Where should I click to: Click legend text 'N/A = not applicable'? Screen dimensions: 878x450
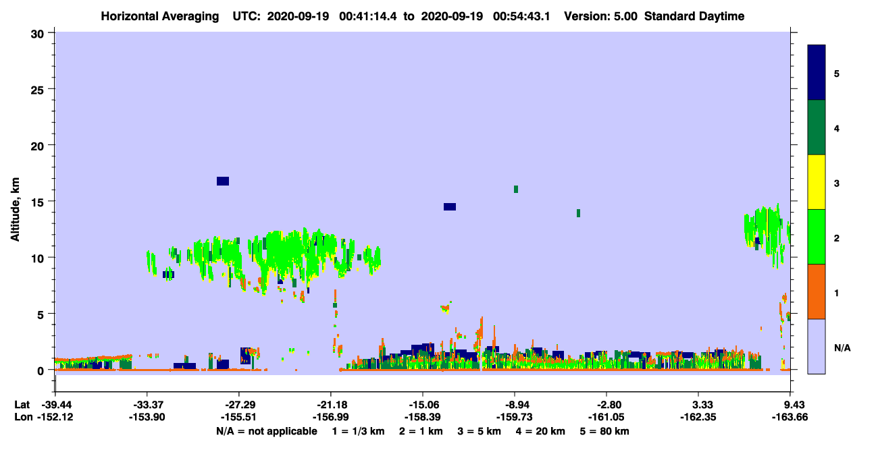click(x=266, y=431)
